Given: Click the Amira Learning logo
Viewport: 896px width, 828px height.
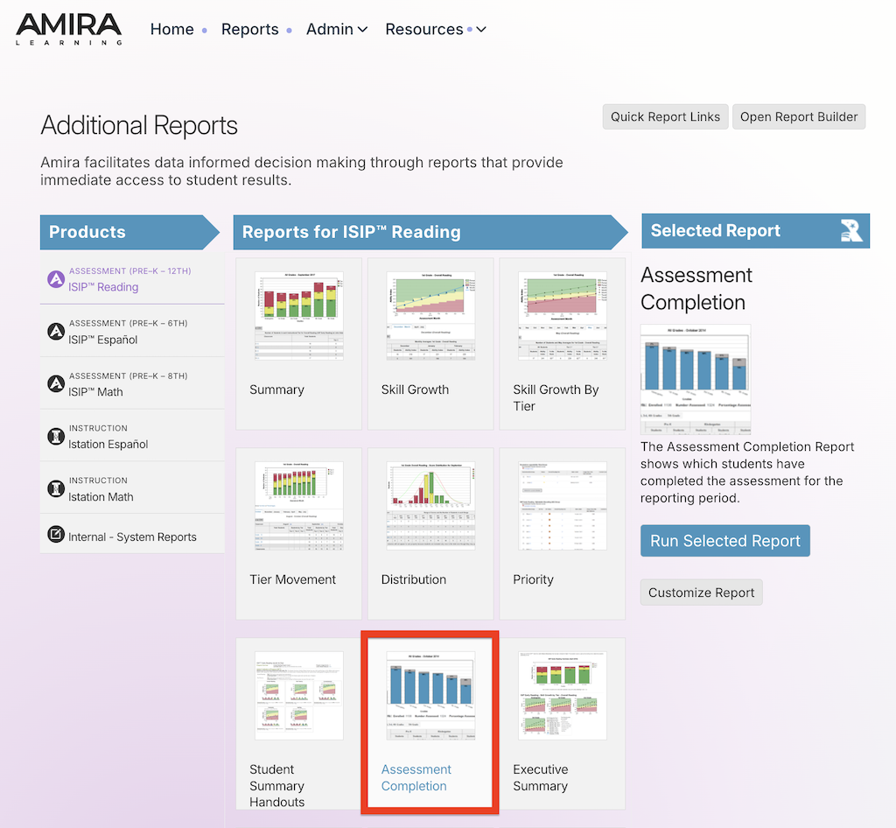Looking at the screenshot, I should coord(68,29).
